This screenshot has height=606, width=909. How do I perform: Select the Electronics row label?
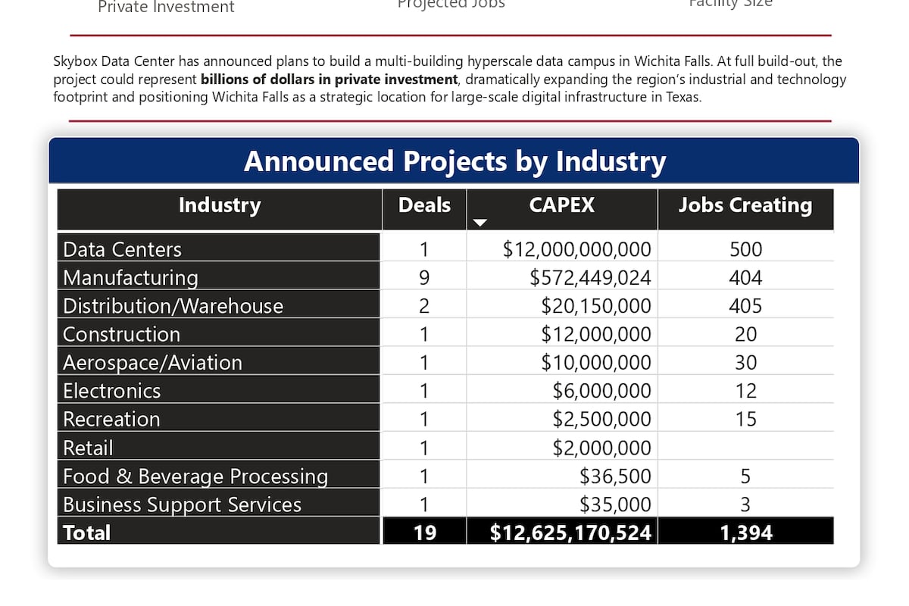111,391
